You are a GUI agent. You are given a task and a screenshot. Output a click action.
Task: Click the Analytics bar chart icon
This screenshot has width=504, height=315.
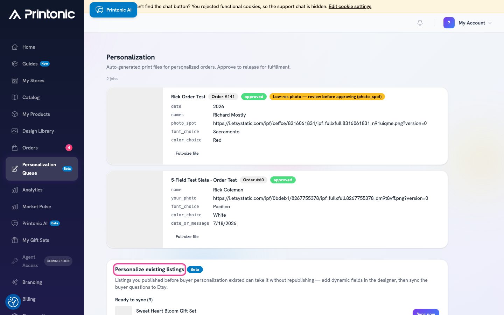click(15, 190)
